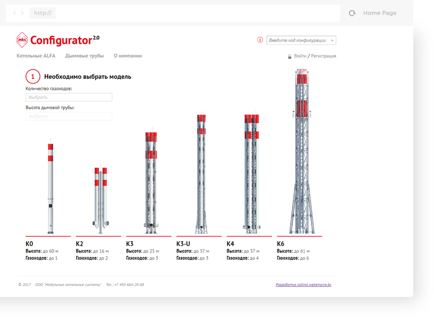The width and height of the screenshot is (434, 317).
Task: Click the browser back arrow
Action: point(14,13)
